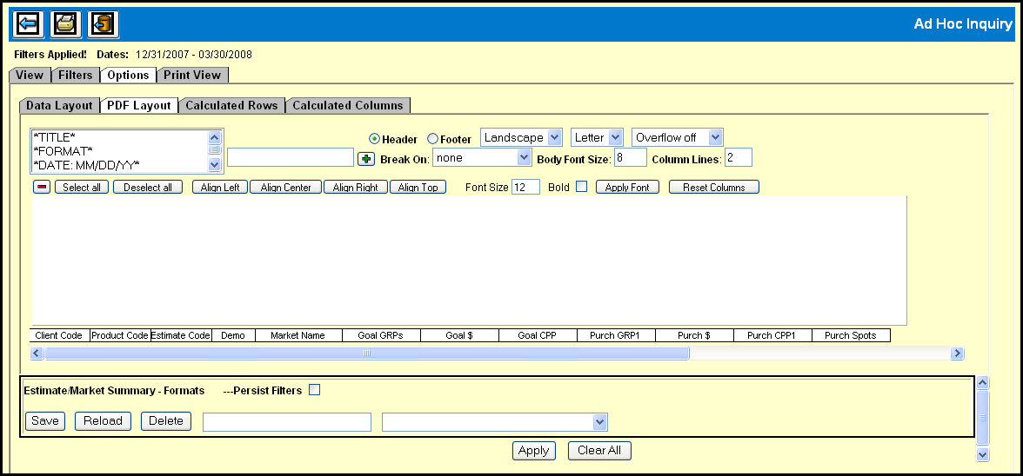The image size is (1023, 476).
Task: Click the header text input beside plus icon
Action: [x=291, y=157]
